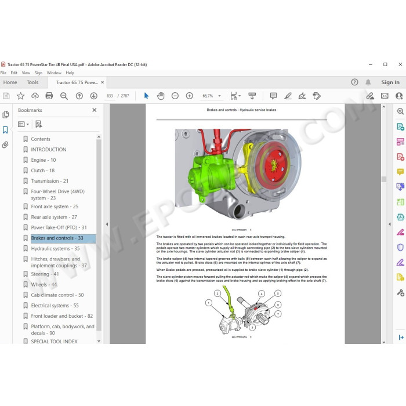Click the bookmarks list scrollbar thumb
The width and height of the screenshot is (406, 406).
(99, 235)
